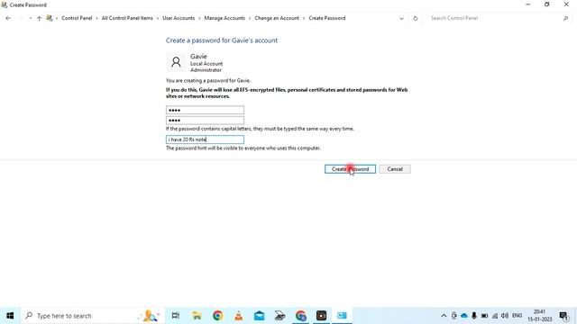The height and width of the screenshot is (324, 577).
Task: Open the screen recorder app in the taskbar
Action: pos(321,316)
